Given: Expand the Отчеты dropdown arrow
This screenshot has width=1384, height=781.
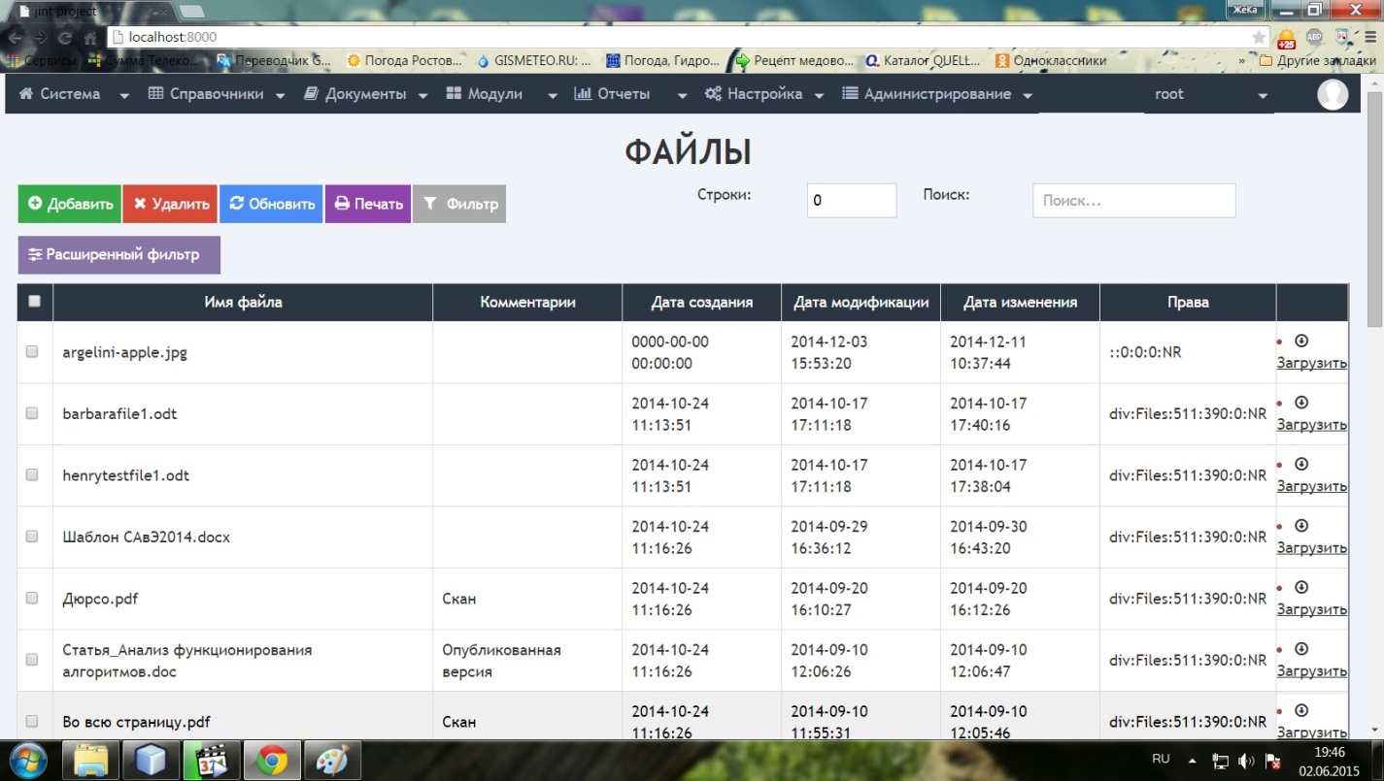Looking at the screenshot, I should click(x=682, y=96).
